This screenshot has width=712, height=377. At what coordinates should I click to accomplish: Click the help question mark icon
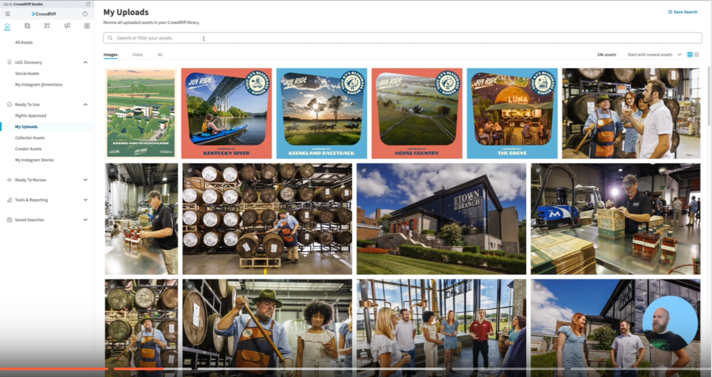[x=85, y=14]
